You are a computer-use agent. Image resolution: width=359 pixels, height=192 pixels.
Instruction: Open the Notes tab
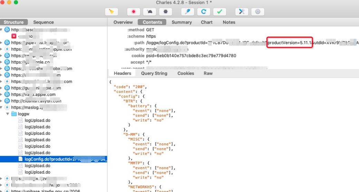click(x=229, y=22)
